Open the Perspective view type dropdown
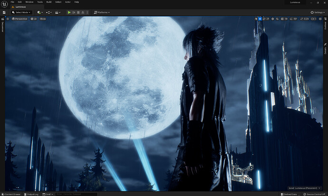328x196 pixels. [x=19, y=19]
